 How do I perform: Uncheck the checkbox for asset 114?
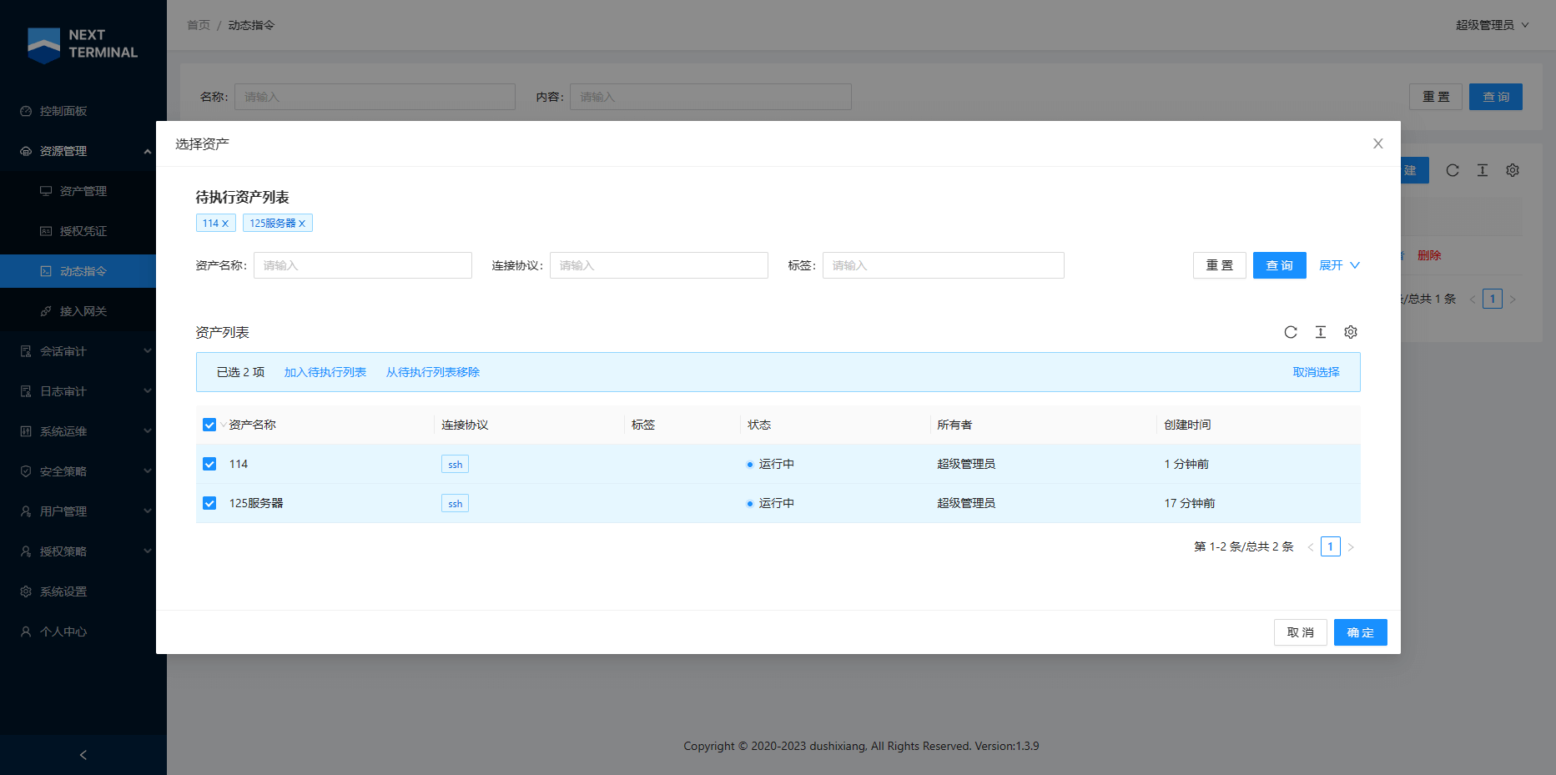tap(209, 464)
